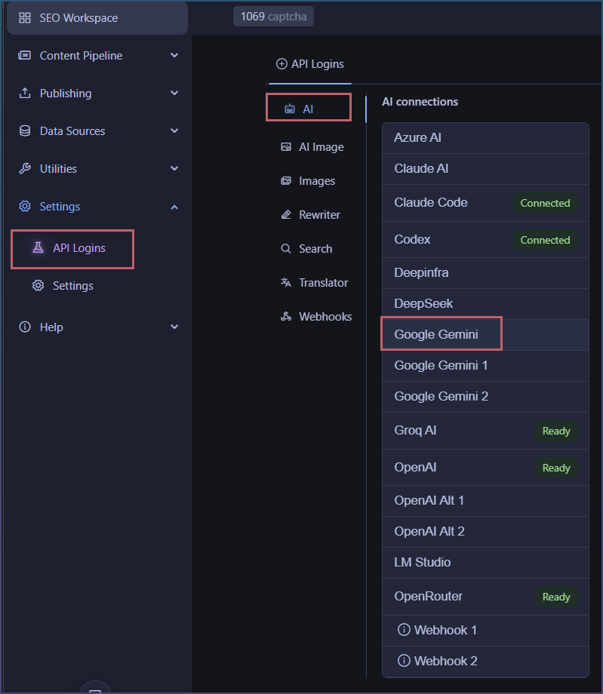Click the API Logins flask icon in the sidebar
Screen dimensions: 603x694
pos(38,248)
